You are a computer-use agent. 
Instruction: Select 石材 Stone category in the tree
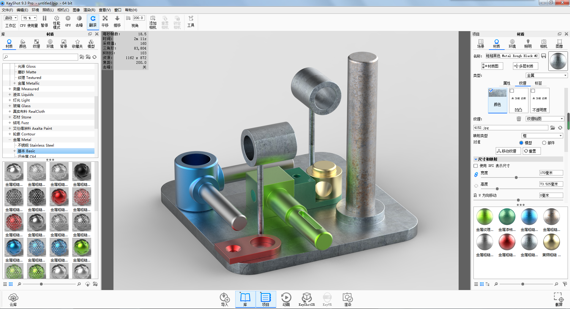[x=22, y=117]
